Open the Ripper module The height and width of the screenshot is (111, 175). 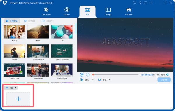(x=67, y=11)
